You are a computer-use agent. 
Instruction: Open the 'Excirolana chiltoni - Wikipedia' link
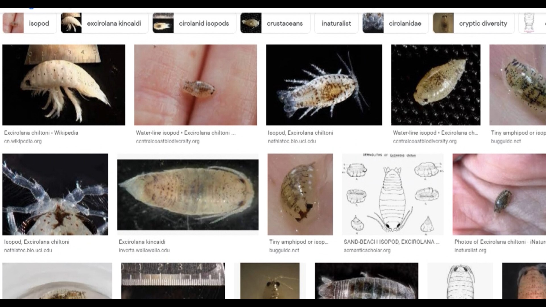41,133
